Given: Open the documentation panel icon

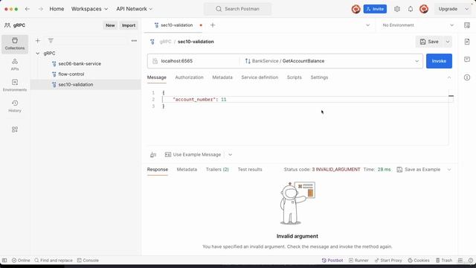Looking at the screenshot, I should pyautogui.click(x=467, y=42).
